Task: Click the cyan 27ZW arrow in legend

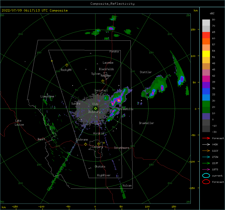Action: click(206, 157)
